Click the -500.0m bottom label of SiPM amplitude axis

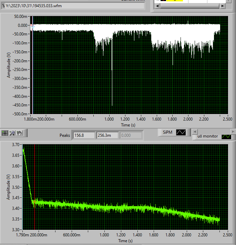coord(20,114)
